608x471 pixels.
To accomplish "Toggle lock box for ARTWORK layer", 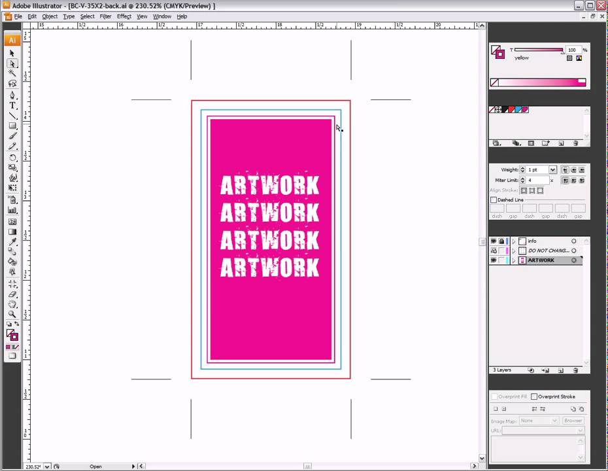I will [x=501, y=260].
